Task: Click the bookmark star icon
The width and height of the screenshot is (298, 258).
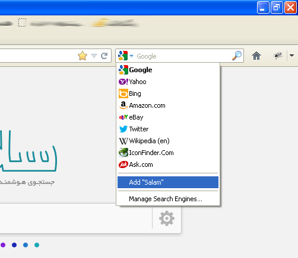Action: coord(83,56)
